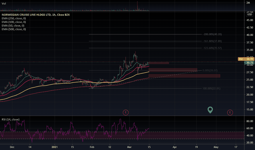Click the earnings 'E' marker near May
This screenshot has height=150, width=255.
(230, 112)
